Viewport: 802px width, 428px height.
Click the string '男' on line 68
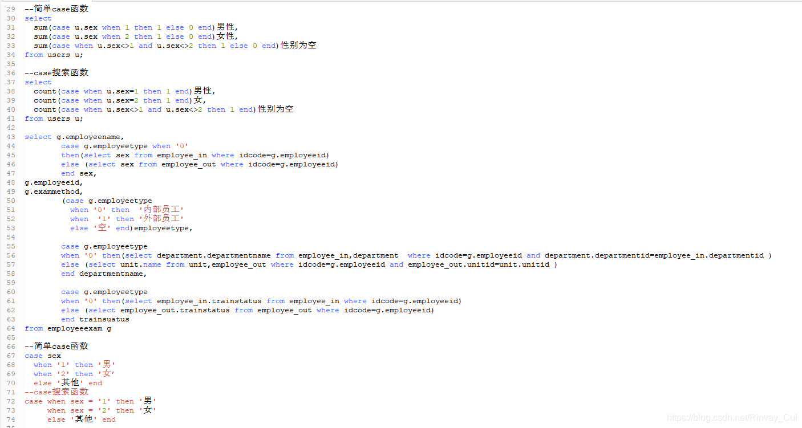pos(107,365)
